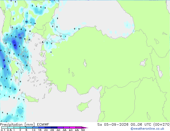Viewport: 170px width, 131px height.
Task: Pick the 30 to 35 mm purple legend swatch
Action: point(60,128)
